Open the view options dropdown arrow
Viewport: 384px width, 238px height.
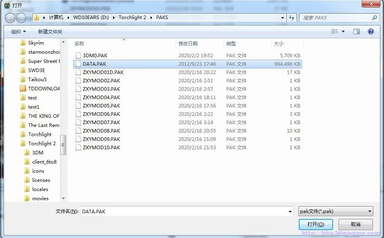point(343,31)
